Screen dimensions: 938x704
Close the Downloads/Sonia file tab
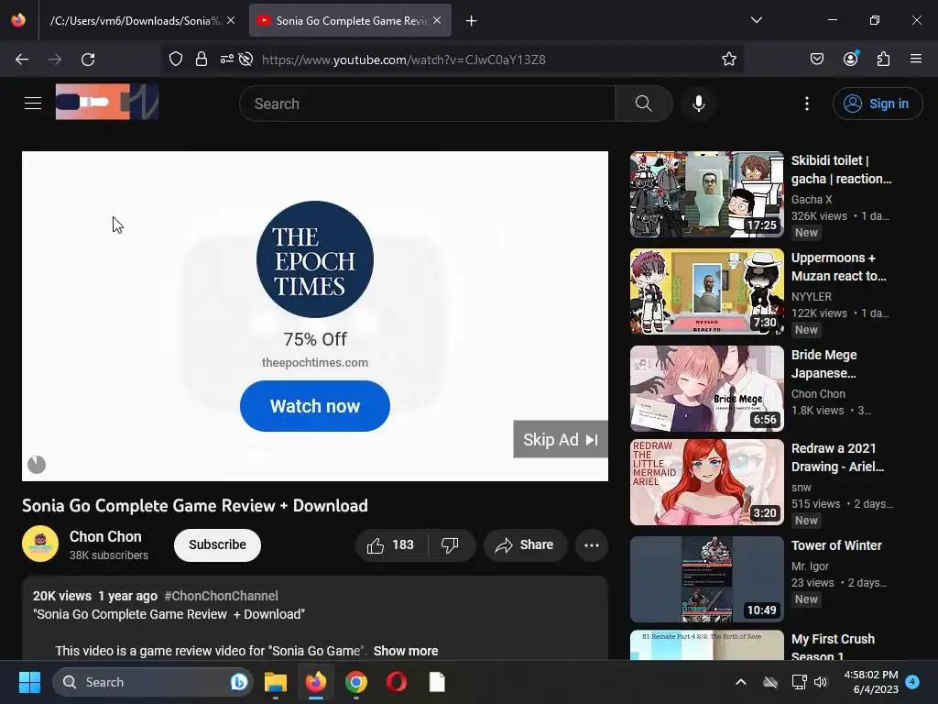pos(231,20)
